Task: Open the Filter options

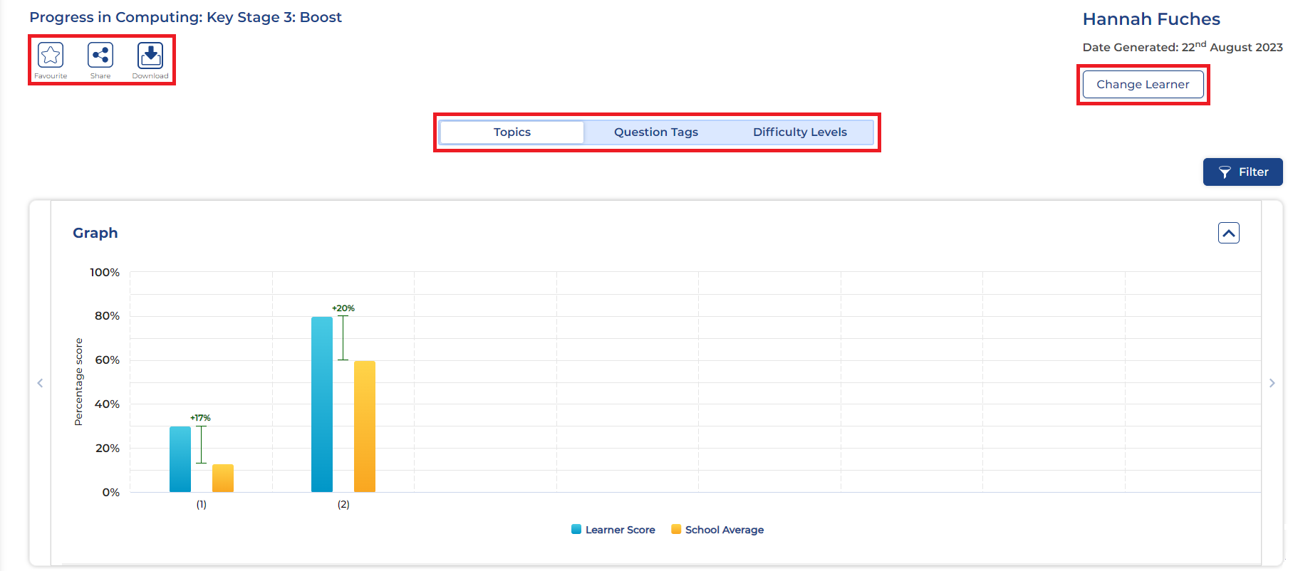Action: (x=1242, y=172)
